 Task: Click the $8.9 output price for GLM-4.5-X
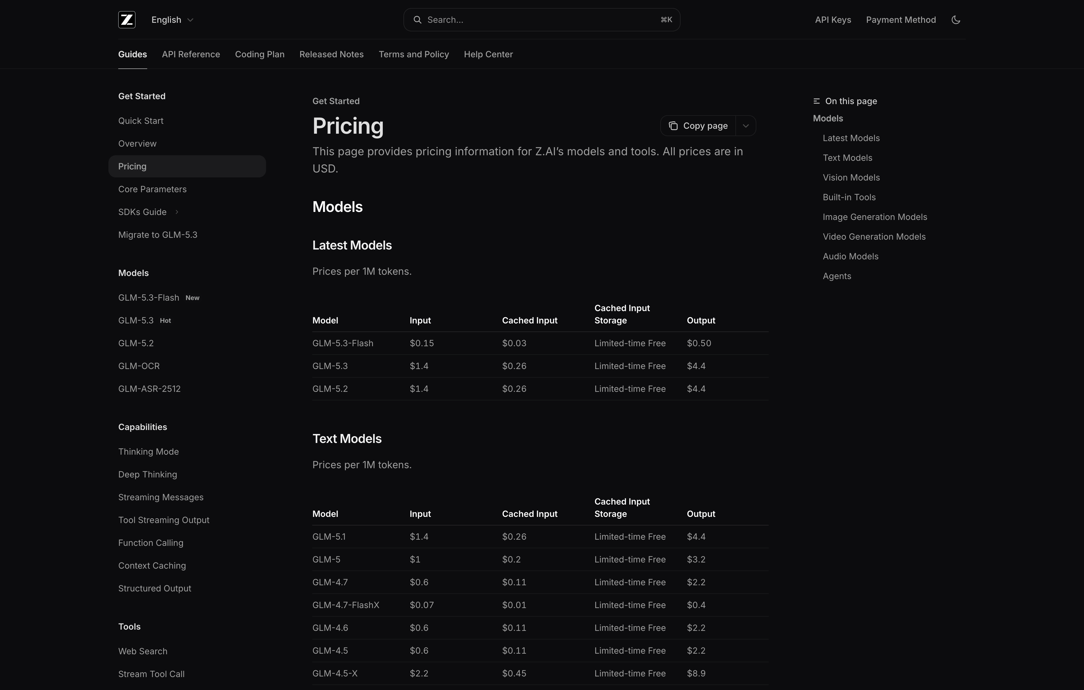click(696, 674)
